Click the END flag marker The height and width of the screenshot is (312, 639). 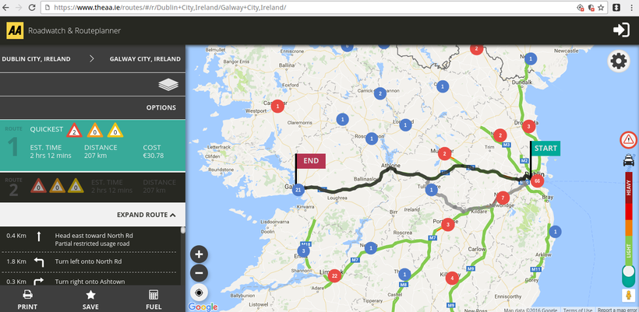[310, 161]
